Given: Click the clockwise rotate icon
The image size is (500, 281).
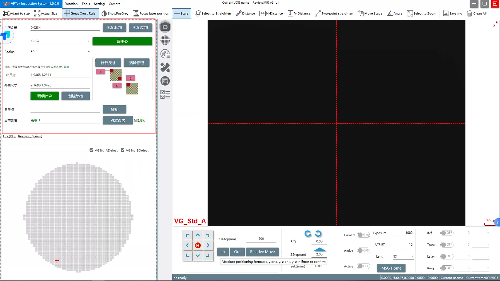Looking at the screenshot, I should (318, 234).
